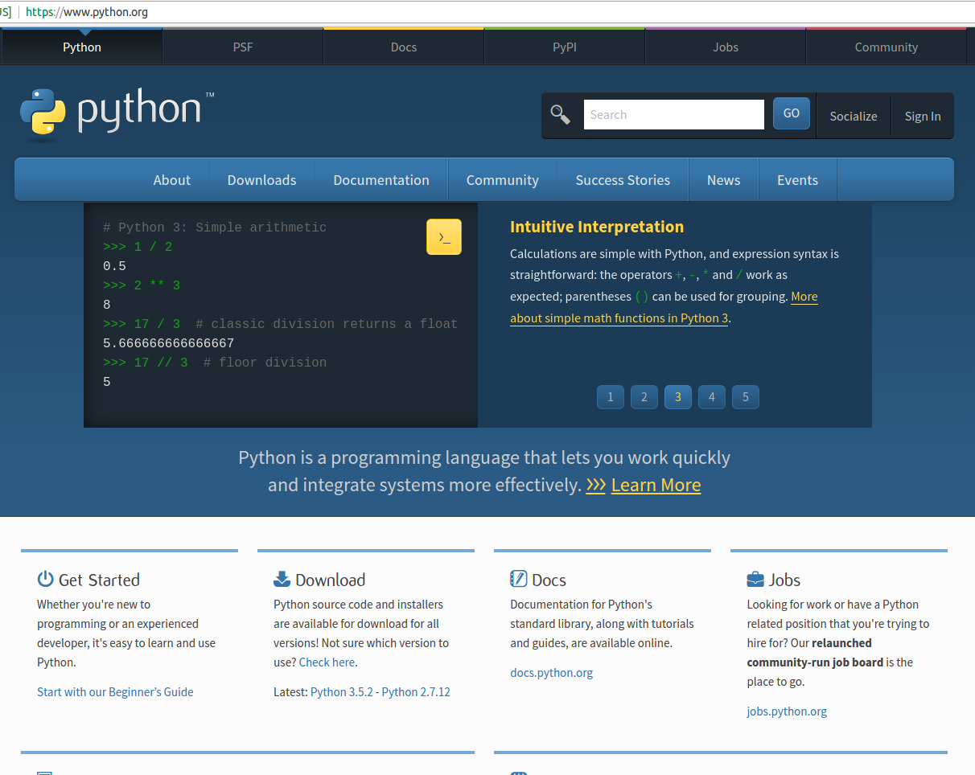Screen dimensions: 975x775
Task: Click the output value 5.666666666667
Action: click(168, 343)
